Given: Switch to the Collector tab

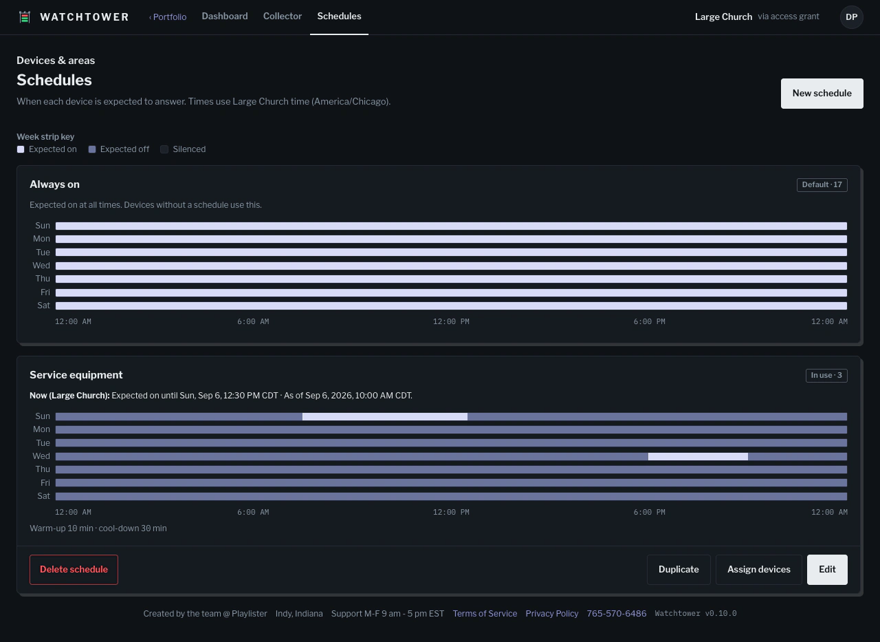Looking at the screenshot, I should click(x=283, y=17).
